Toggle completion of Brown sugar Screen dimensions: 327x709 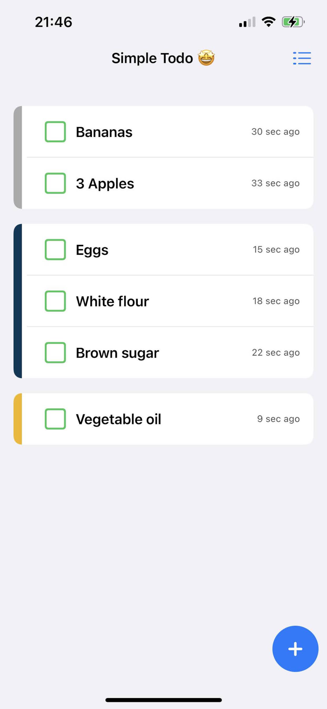point(55,352)
